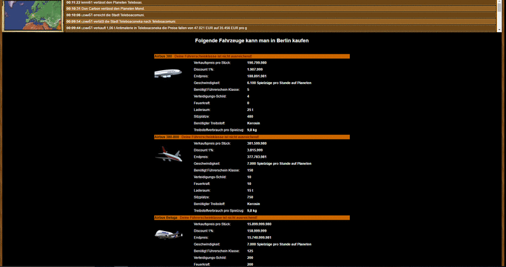Click the event log scroll-down arrow
This screenshot has height=267, width=506.
click(499, 30)
